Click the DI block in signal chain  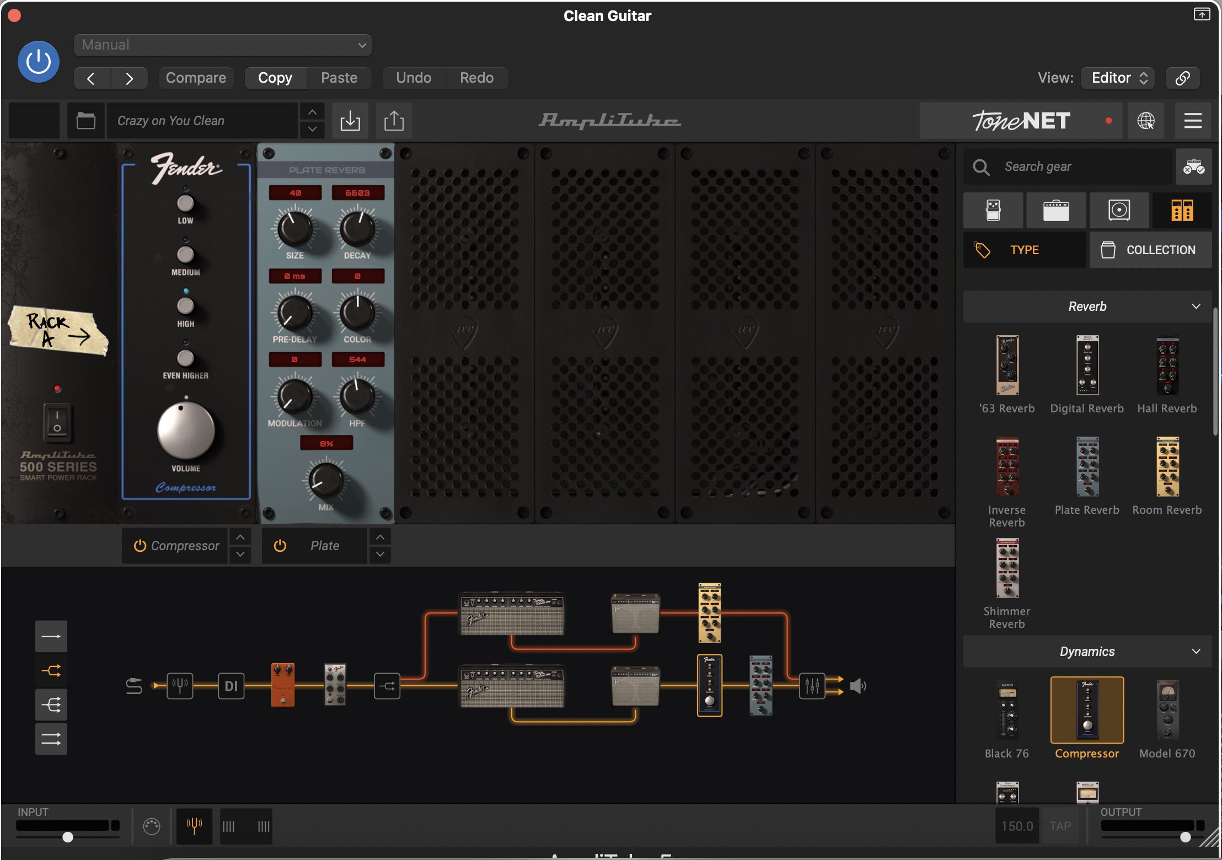point(231,686)
